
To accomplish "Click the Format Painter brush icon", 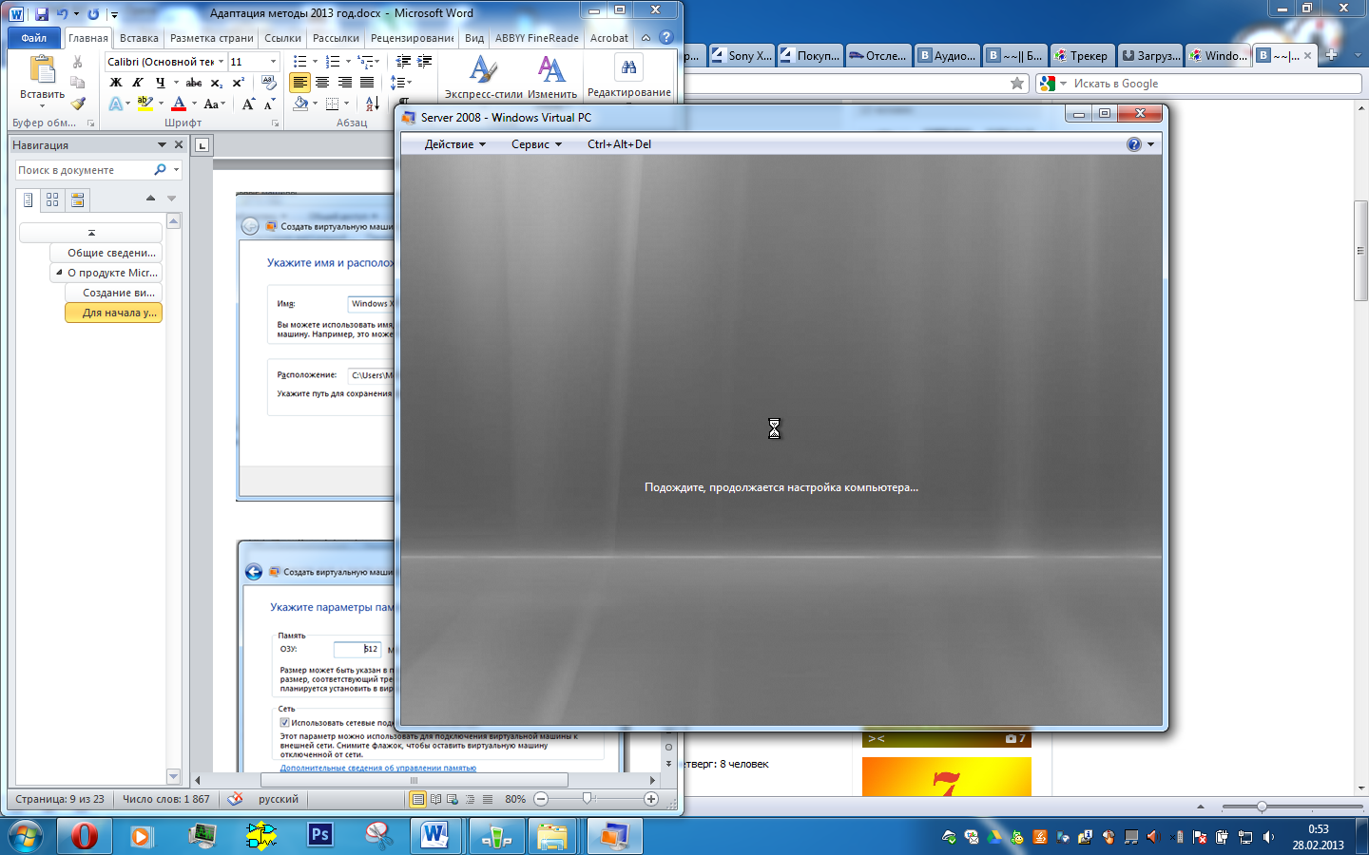I will tap(78, 104).
